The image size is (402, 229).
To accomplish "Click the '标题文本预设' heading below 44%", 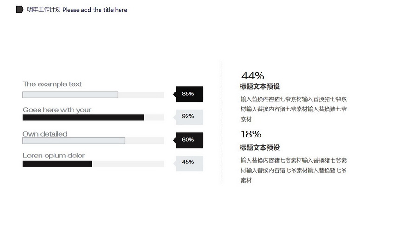I will coord(260,86).
